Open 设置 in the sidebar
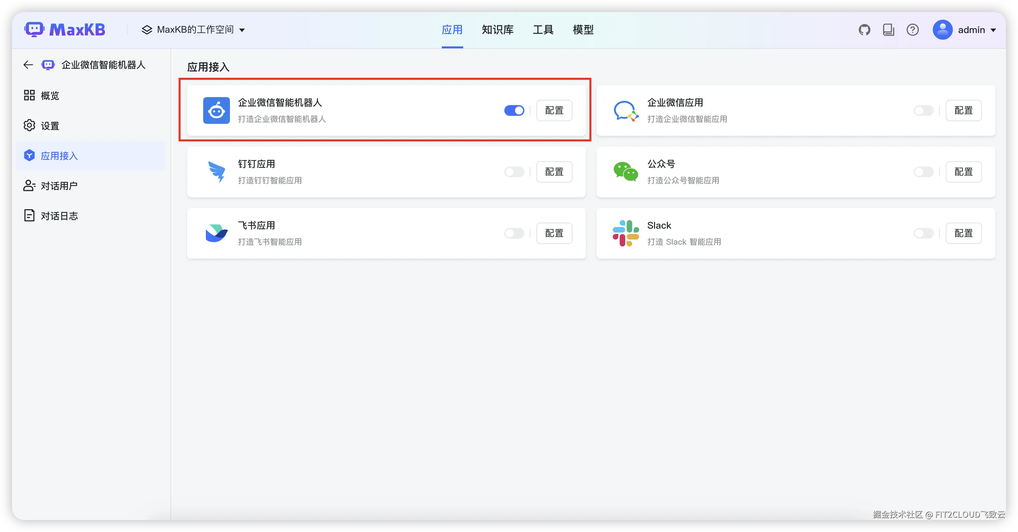This screenshot has width=1018, height=532. [91, 125]
